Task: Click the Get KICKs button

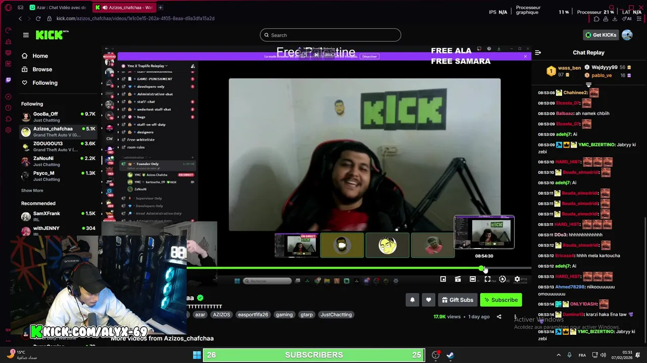Action: pos(600,35)
